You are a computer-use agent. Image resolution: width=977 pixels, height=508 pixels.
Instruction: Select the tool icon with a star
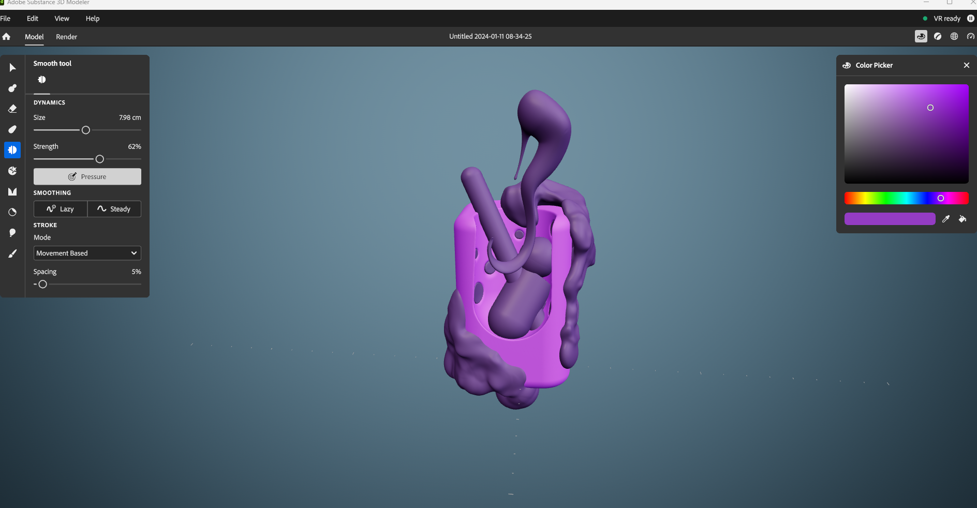[12, 171]
